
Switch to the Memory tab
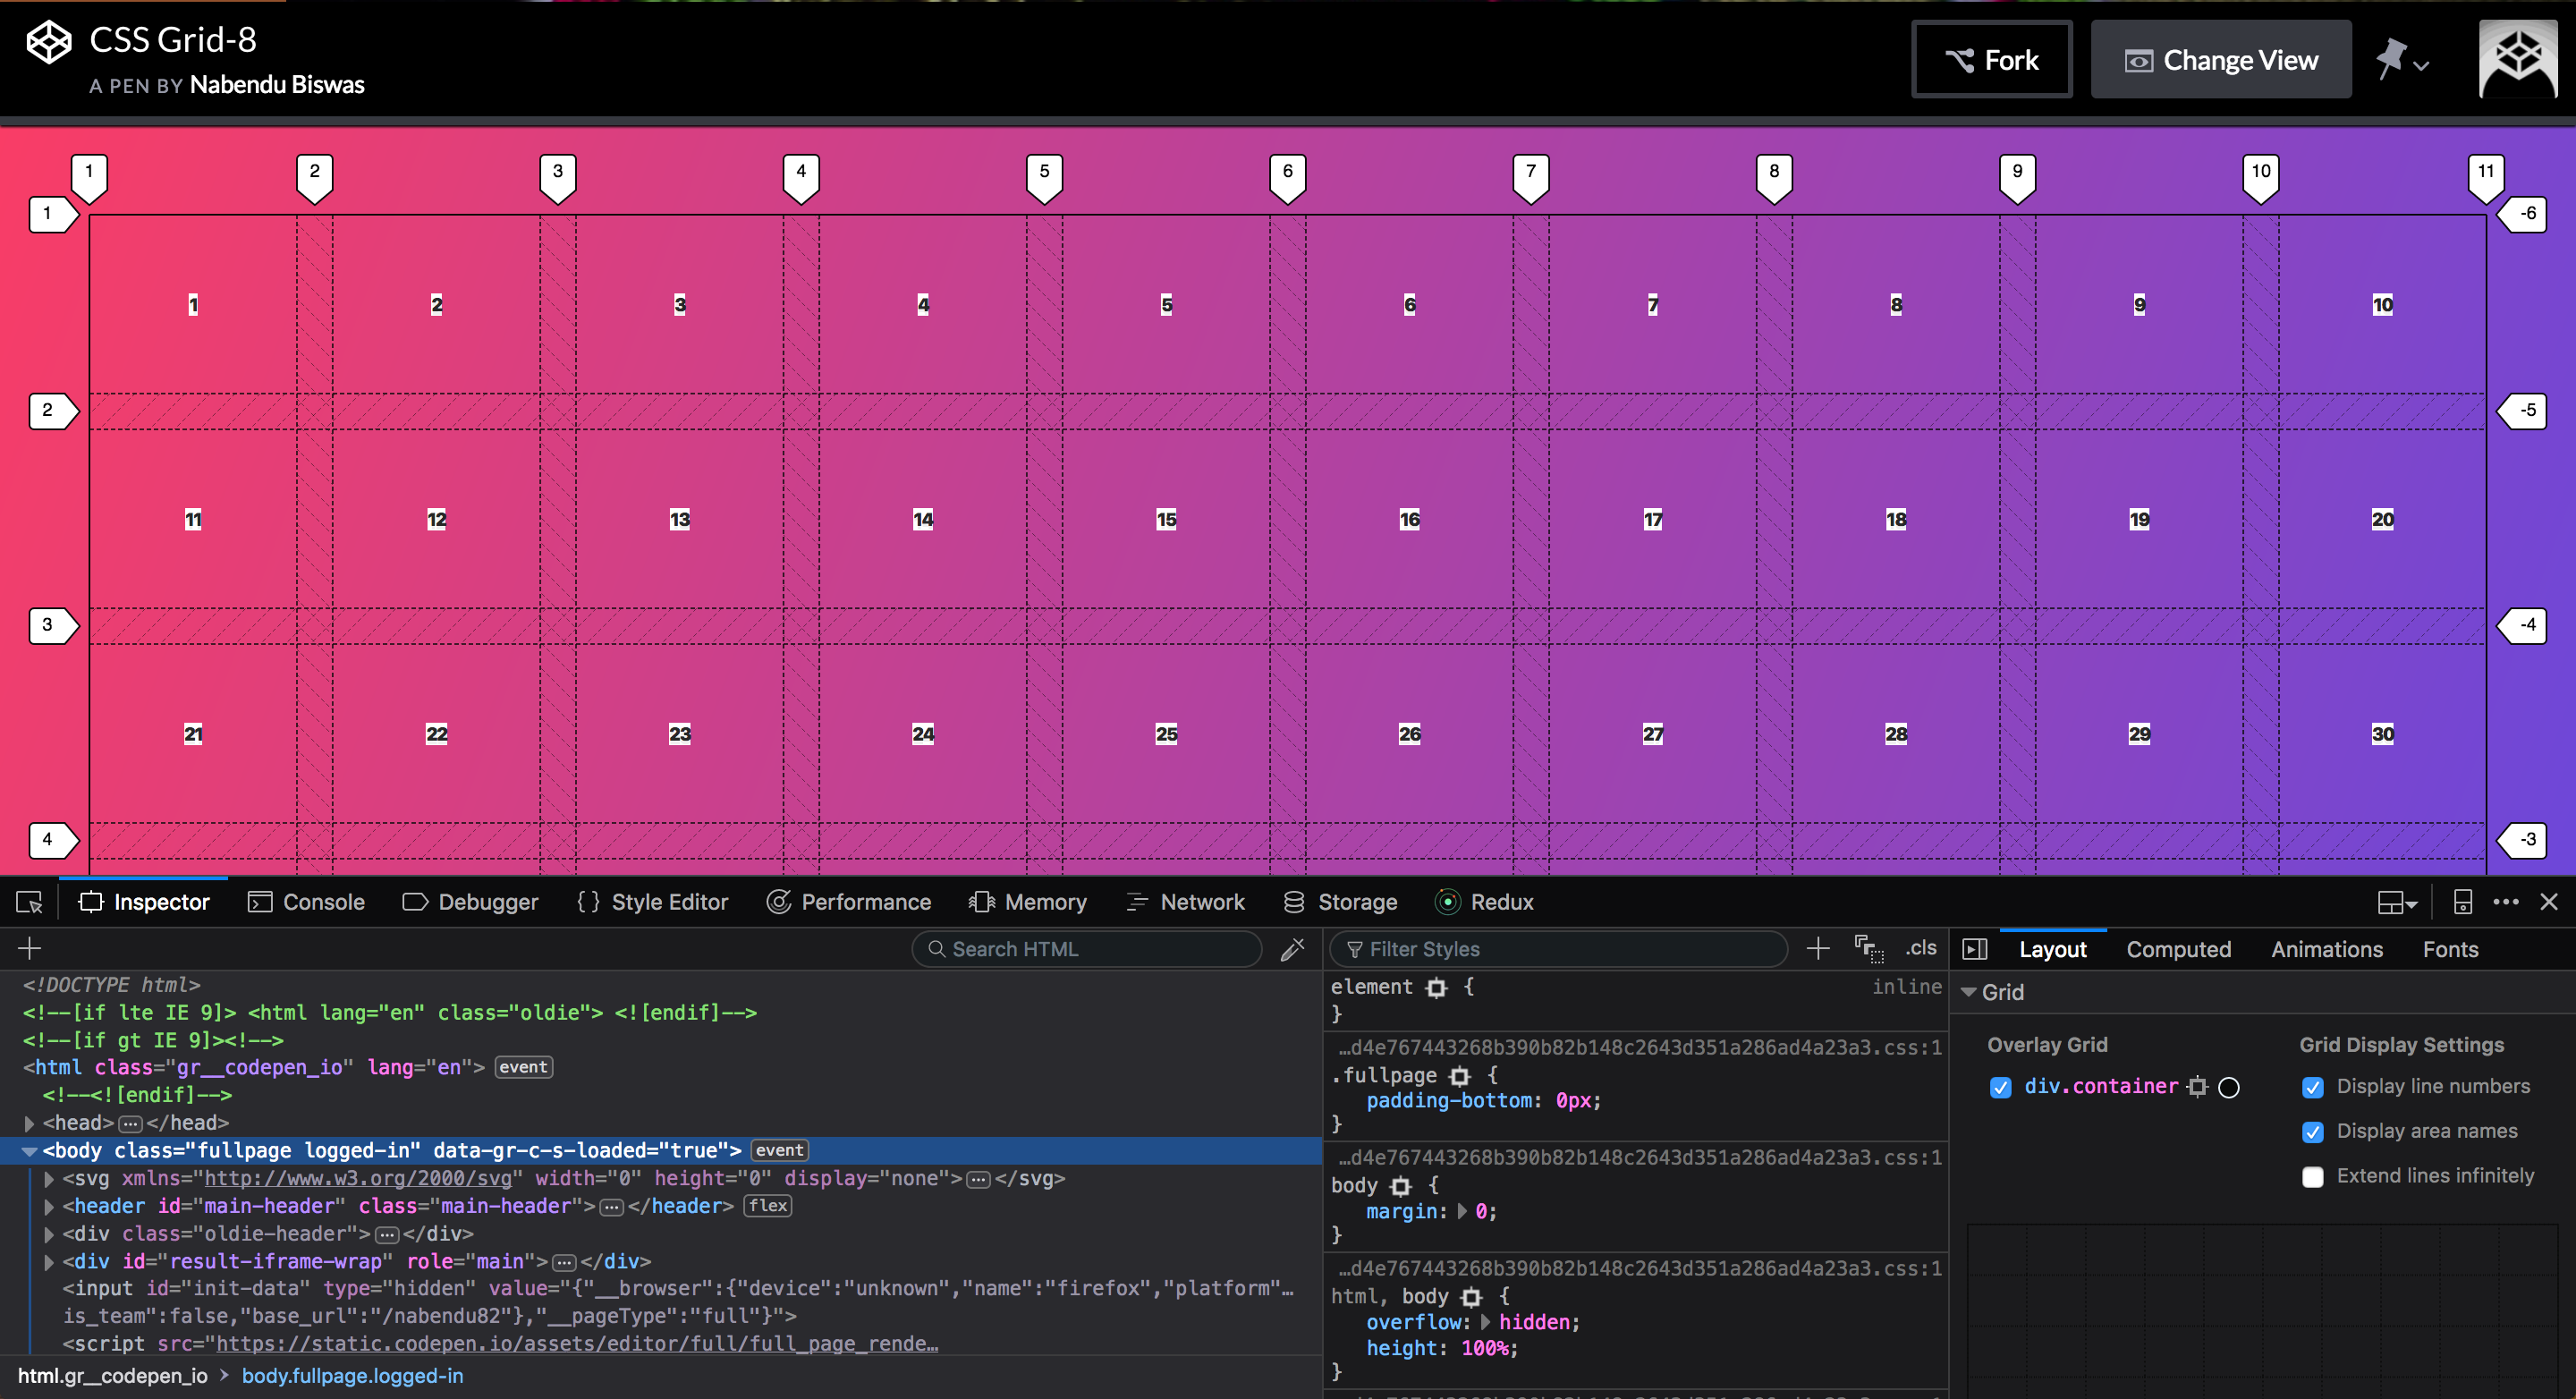pyautogui.click(x=1027, y=902)
